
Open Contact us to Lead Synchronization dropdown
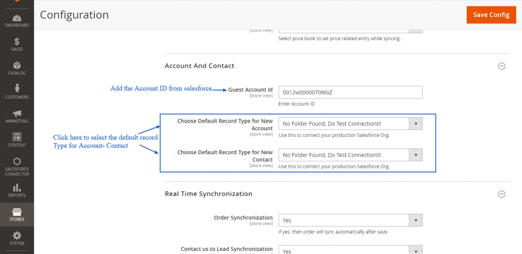coord(350,250)
